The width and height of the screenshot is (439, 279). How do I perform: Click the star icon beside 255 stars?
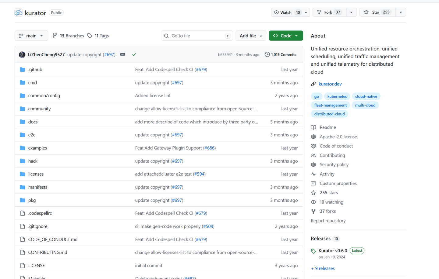pos(313,193)
